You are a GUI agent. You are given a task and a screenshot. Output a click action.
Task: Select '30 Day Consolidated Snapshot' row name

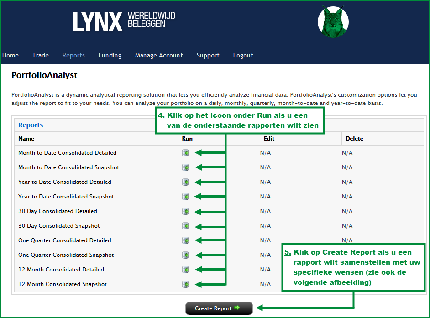coord(59,226)
